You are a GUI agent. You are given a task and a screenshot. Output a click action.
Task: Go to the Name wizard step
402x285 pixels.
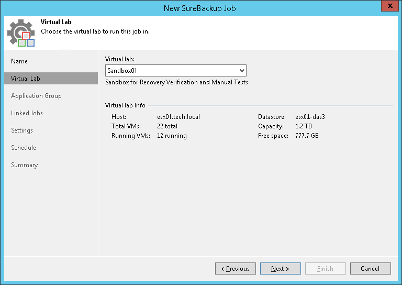pos(19,61)
